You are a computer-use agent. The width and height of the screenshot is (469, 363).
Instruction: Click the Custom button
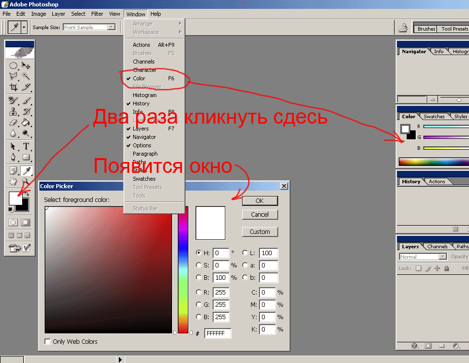(x=259, y=232)
